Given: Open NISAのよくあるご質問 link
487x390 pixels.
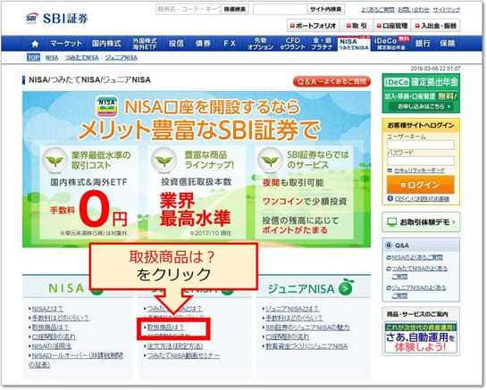Looking at the screenshot, I should coord(417,258).
